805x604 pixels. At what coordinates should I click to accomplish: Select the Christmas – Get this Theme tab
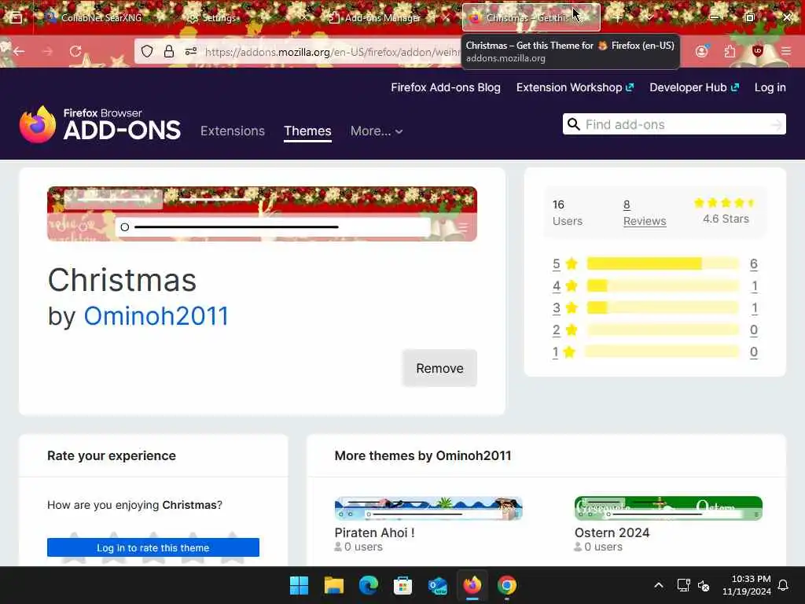click(531, 17)
